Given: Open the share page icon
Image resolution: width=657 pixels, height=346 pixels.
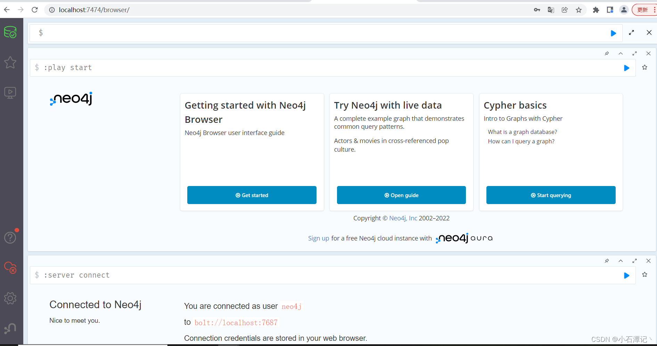Looking at the screenshot, I should pyautogui.click(x=565, y=10).
